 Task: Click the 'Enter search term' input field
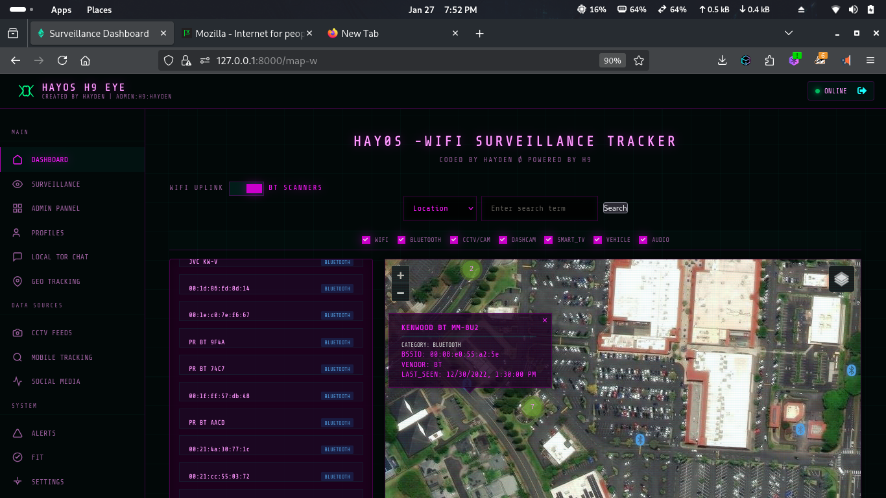(x=540, y=209)
